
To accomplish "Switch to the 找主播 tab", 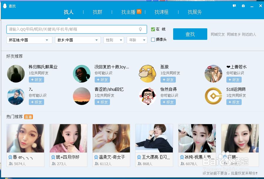I will (128, 12).
